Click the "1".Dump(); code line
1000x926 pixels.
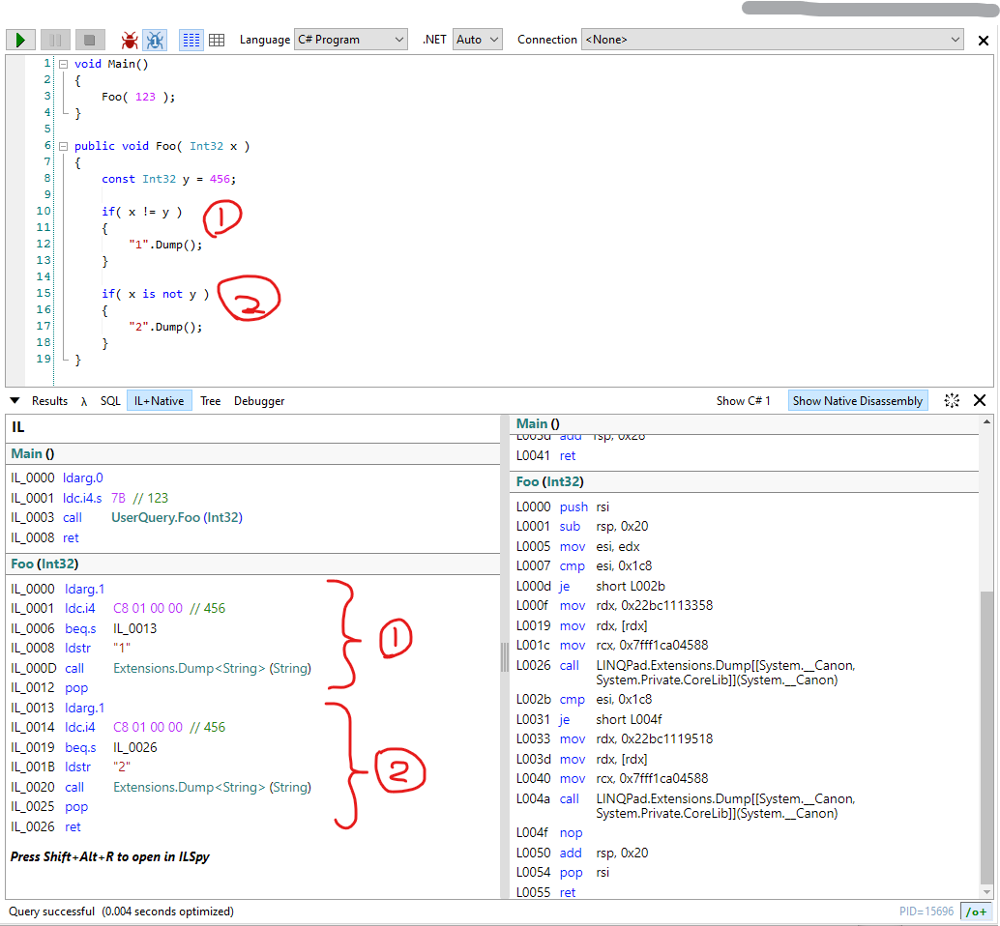point(165,245)
